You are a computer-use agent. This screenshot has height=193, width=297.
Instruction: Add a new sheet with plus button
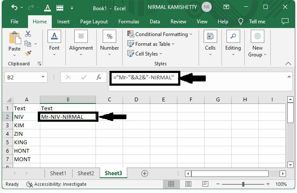(x=145, y=173)
